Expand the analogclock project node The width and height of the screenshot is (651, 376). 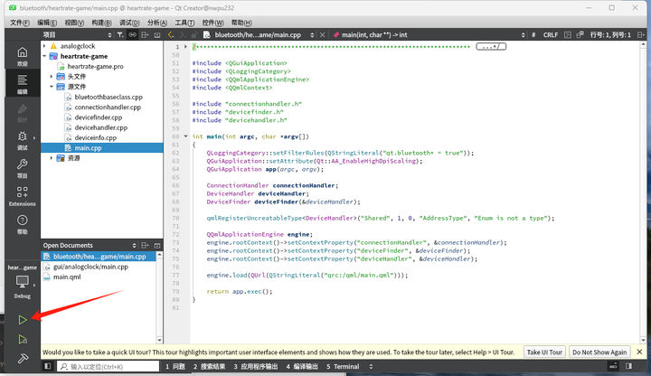44,46
